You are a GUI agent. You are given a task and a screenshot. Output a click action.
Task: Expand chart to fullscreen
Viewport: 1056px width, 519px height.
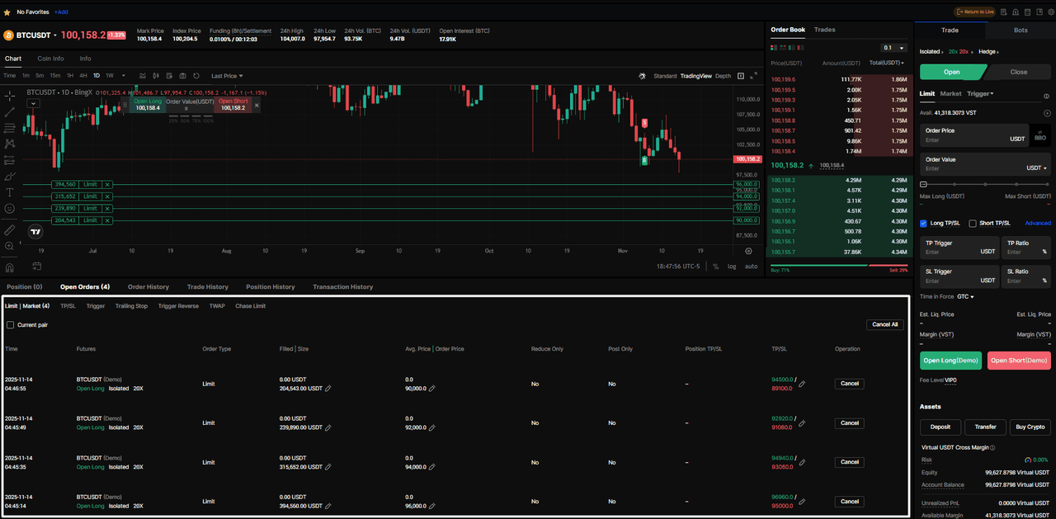pos(753,76)
